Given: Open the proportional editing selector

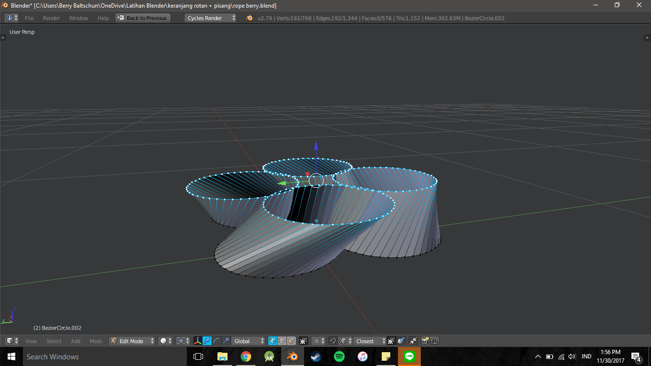Looking at the screenshot, I should pyautogui.click(x=318, y=341).
